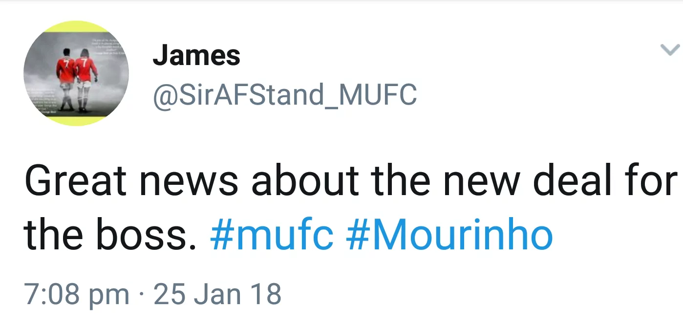Expand the downward arrow beside James
This screenshot has width=683, height=332.
click(x=669, y=50)
